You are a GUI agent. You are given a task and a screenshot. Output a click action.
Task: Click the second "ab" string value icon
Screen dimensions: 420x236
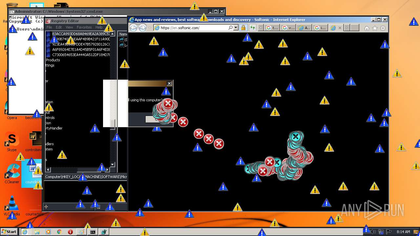click(x=121, y=45)
